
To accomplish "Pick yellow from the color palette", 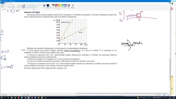I will pos(61,5).
